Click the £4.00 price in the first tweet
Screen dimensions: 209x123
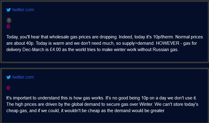tap(55, 50)
